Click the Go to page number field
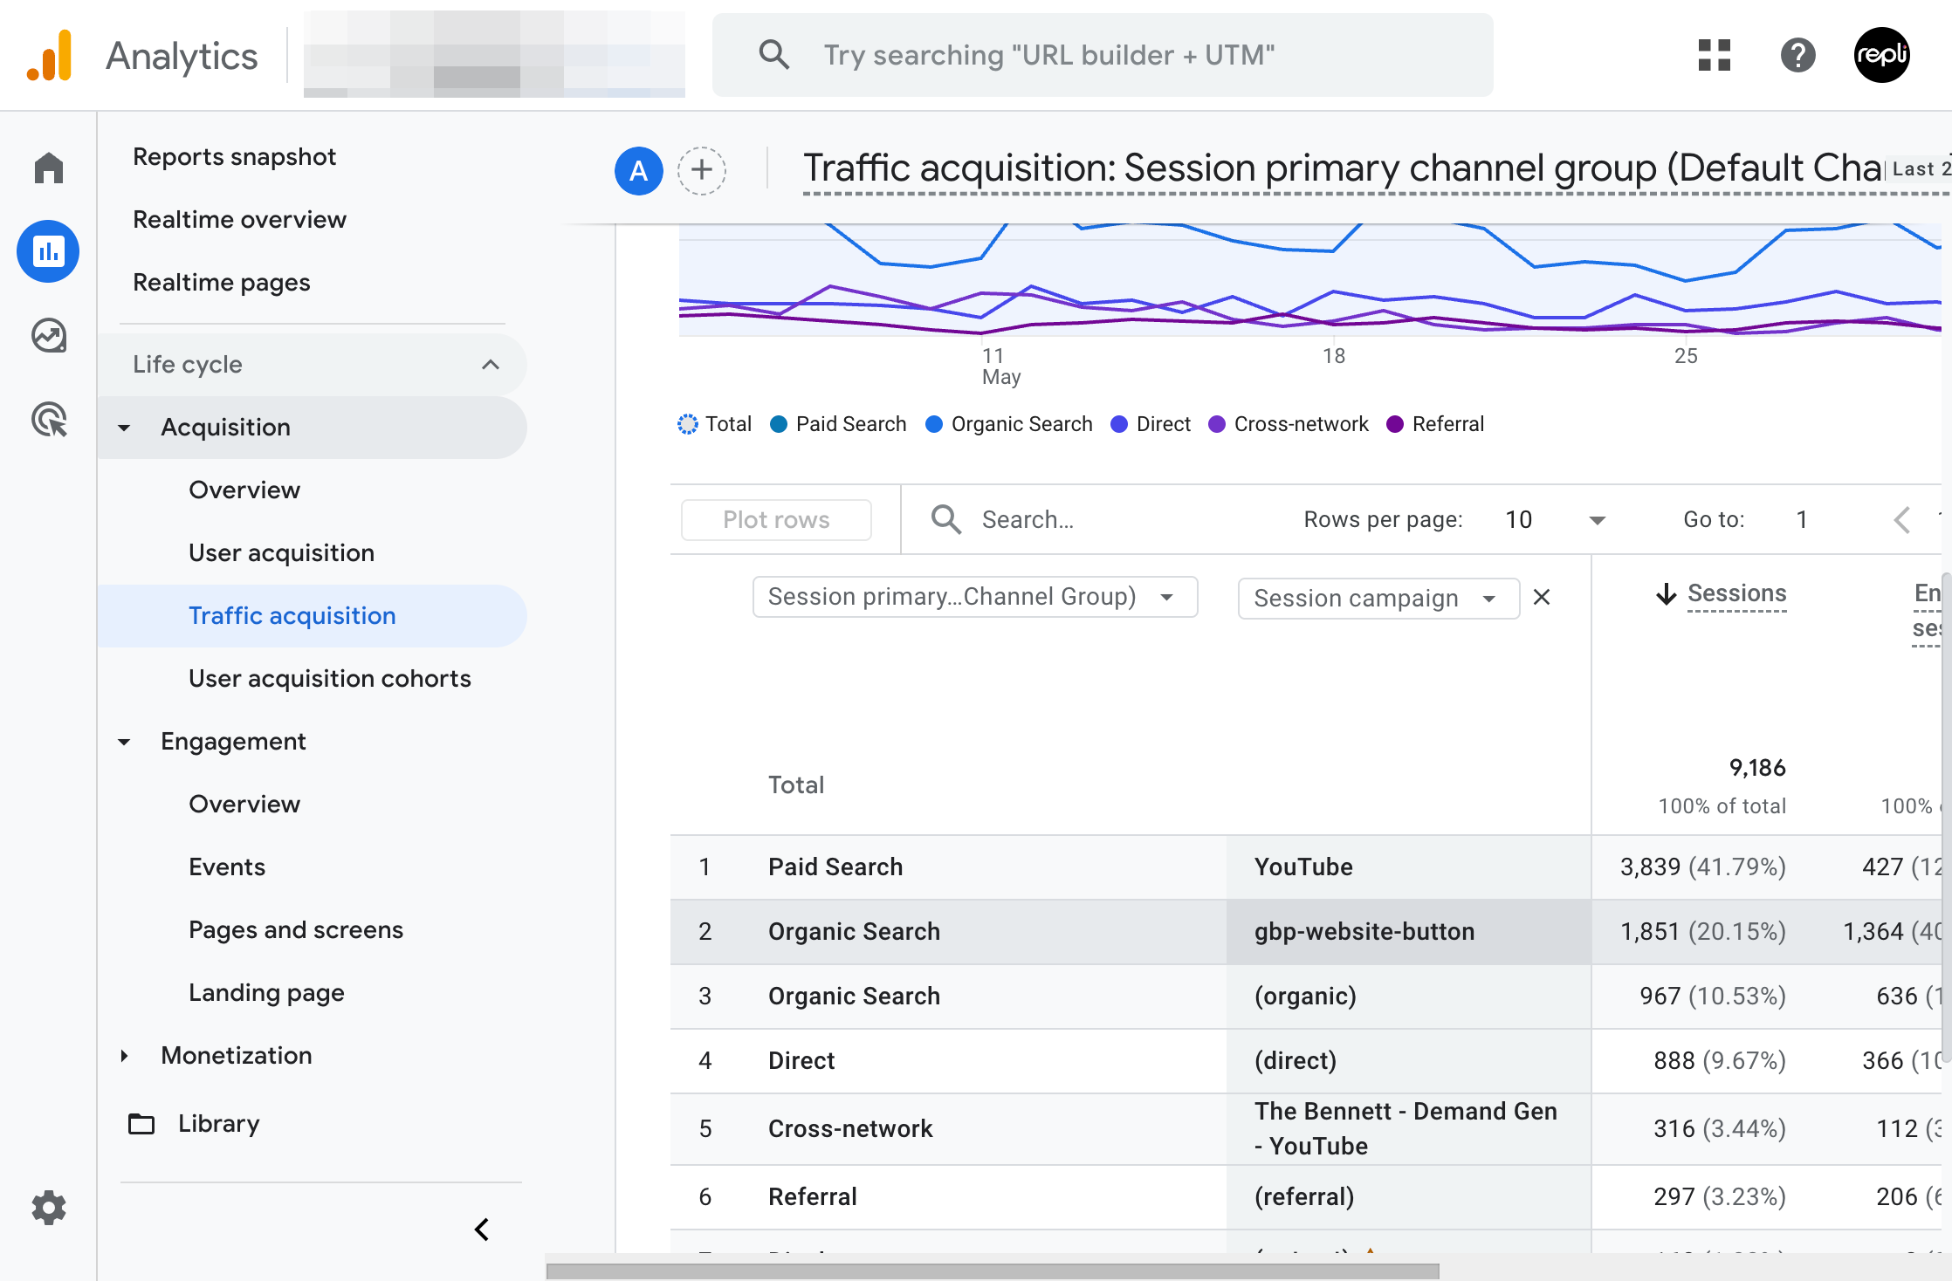1952x1281 pixels. click(1802, 520)
